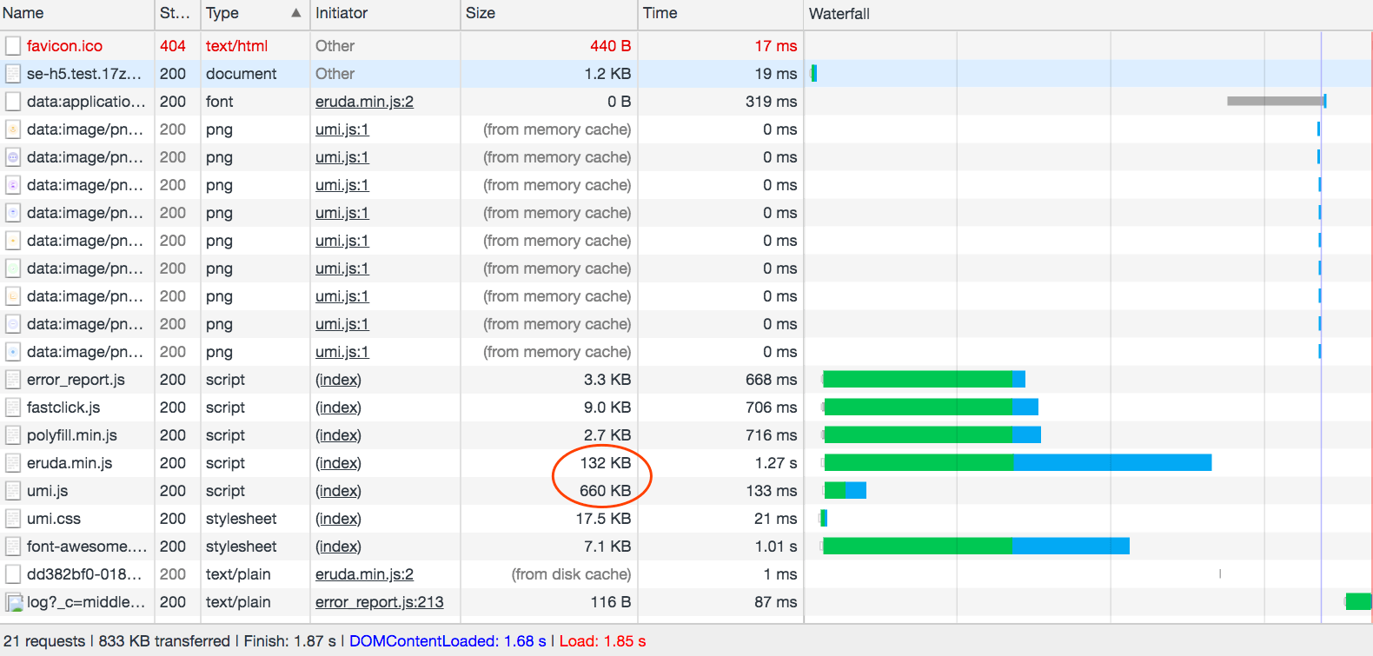
Task: Select the umi.js request
Action: [x=47, y=491]
